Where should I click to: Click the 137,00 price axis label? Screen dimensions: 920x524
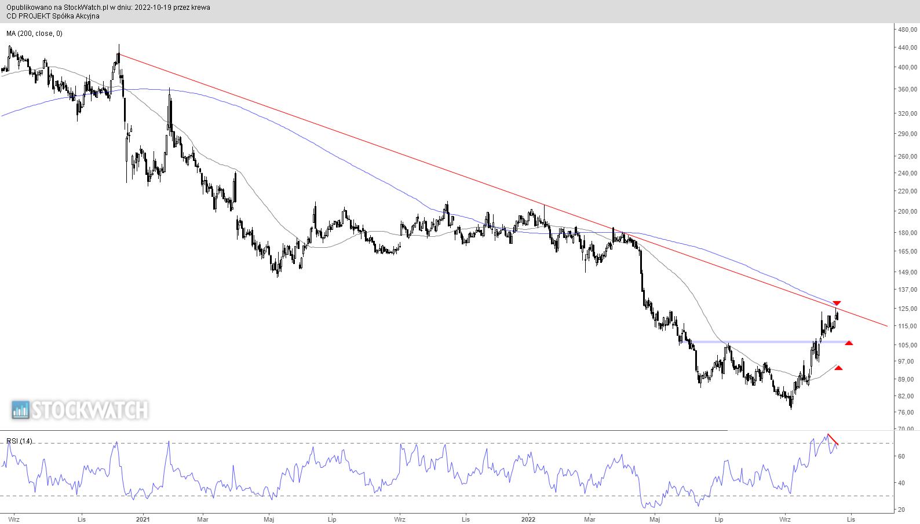(x=908, y=290)
